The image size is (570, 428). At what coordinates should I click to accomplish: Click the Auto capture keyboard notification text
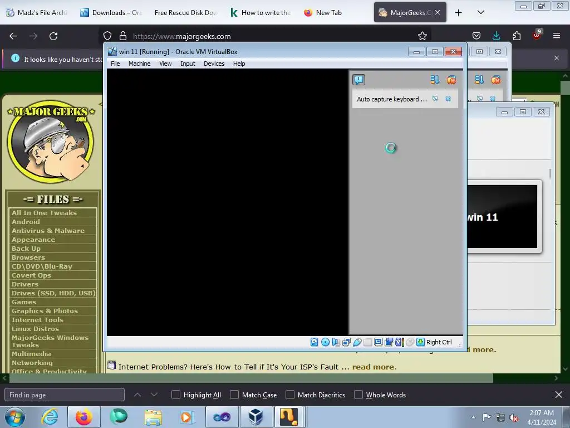[x=391, y=99]
